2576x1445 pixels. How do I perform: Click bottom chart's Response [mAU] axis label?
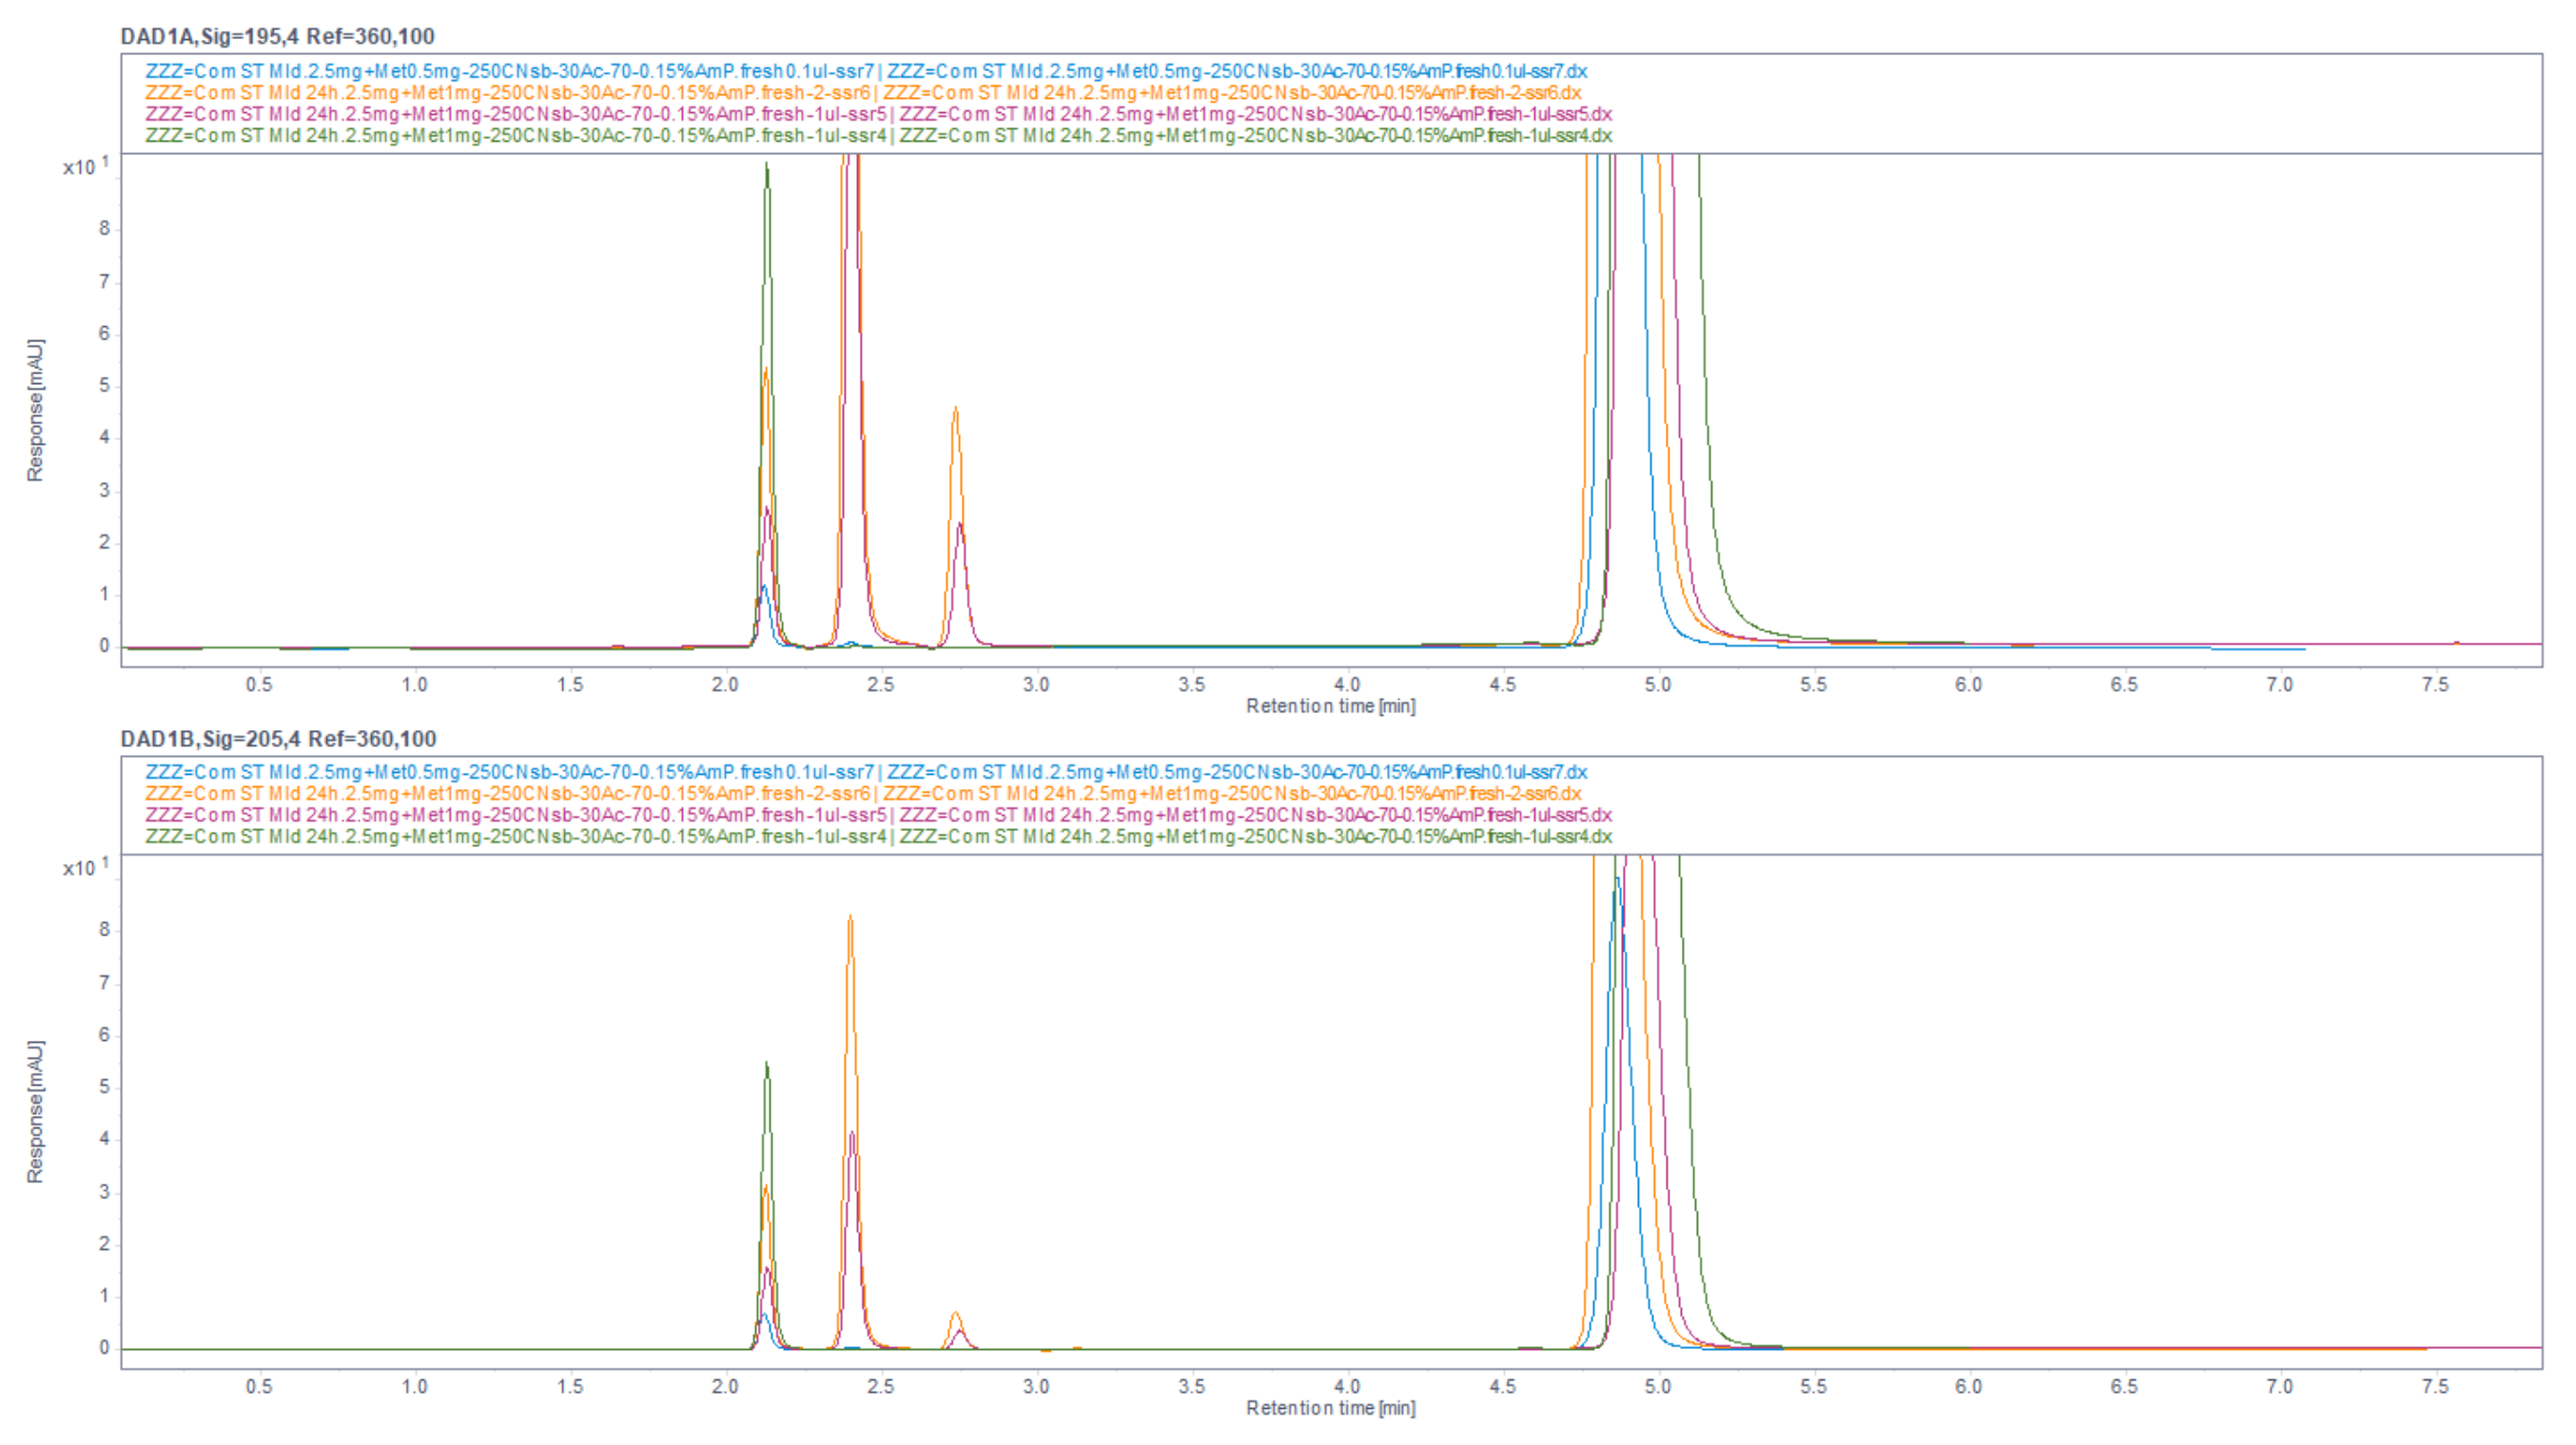coord(36,1112)
